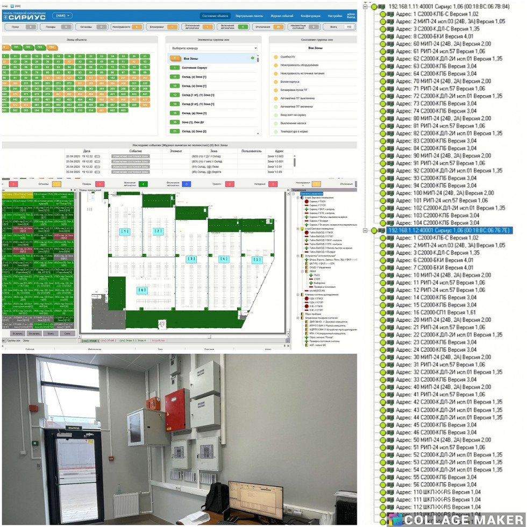
Task: Open the Конфигурация section
Action: [x=311, y=16]
